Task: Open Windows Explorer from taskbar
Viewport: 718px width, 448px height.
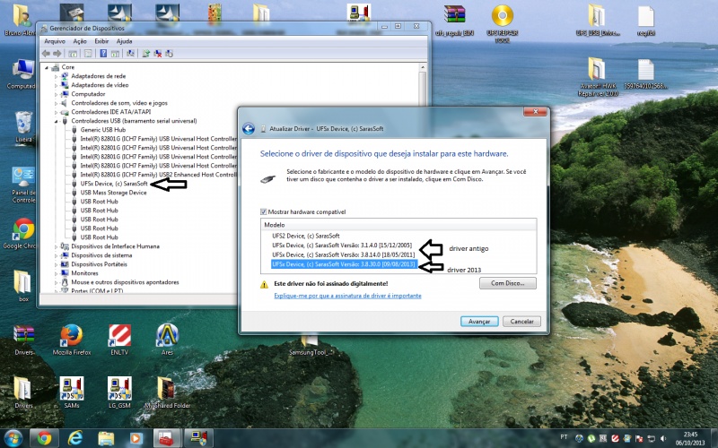Action: pos(106,438)
